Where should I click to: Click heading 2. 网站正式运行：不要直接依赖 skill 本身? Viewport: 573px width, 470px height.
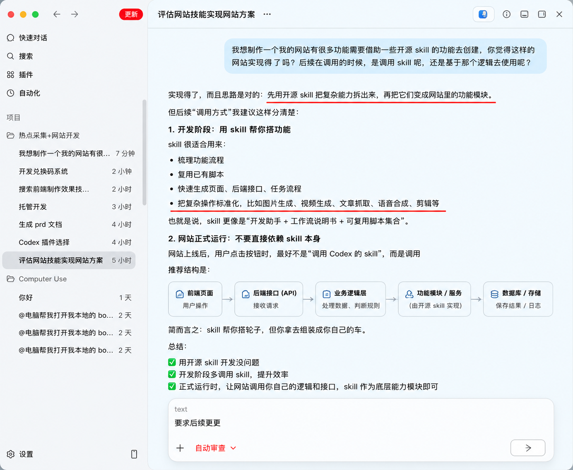pyautogui.click(x=244, y=239)
